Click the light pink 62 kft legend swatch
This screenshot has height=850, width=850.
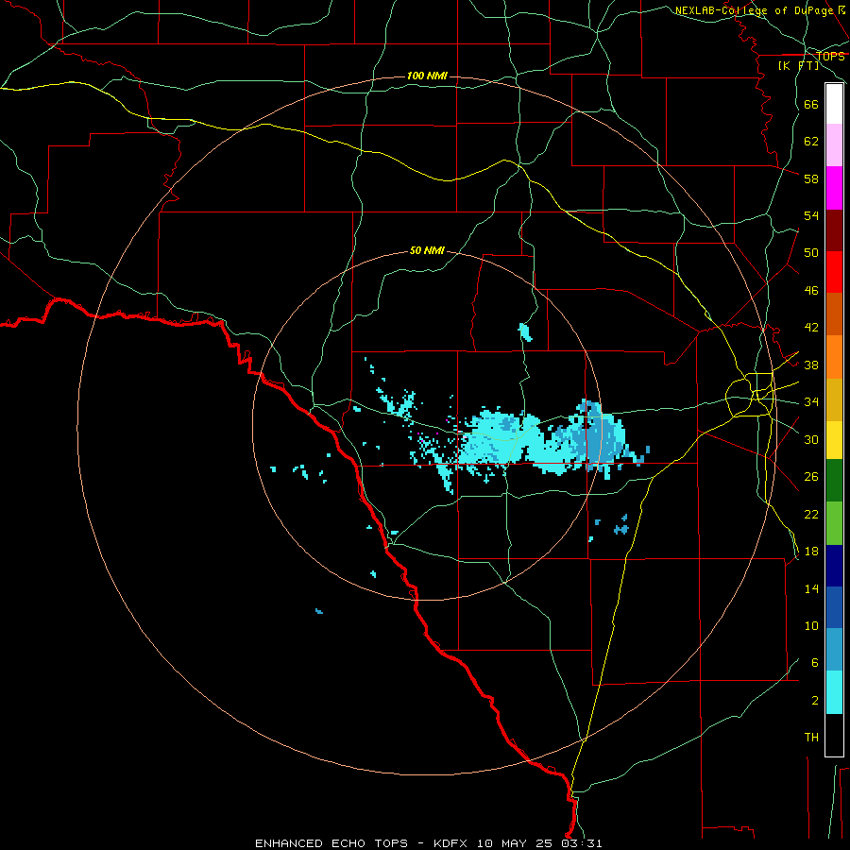834,145
